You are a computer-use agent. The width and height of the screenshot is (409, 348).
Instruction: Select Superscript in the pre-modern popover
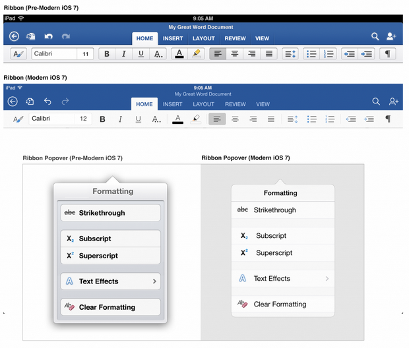110,256
